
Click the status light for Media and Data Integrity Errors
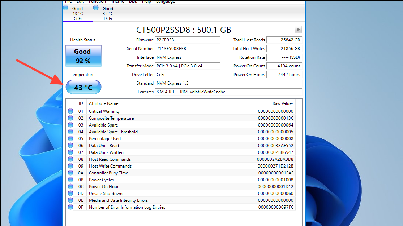point(70,200)
